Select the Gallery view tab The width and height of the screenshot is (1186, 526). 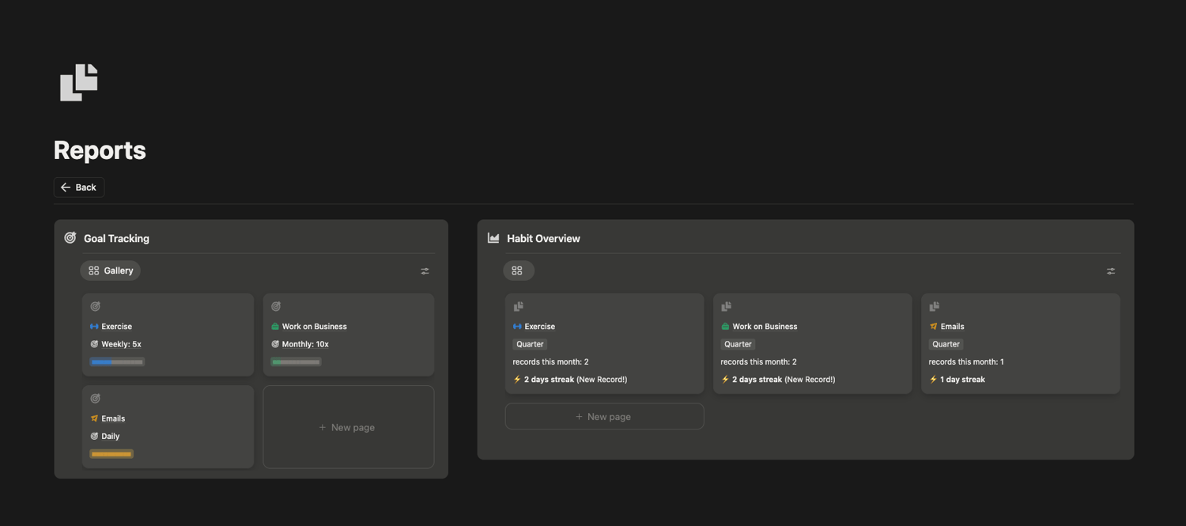111,271
